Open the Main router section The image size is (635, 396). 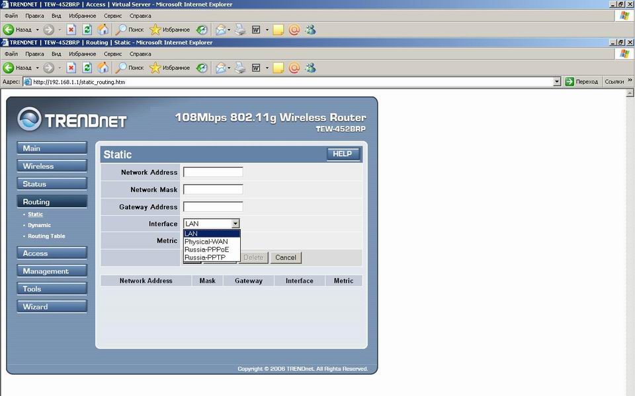pos(52,148)
